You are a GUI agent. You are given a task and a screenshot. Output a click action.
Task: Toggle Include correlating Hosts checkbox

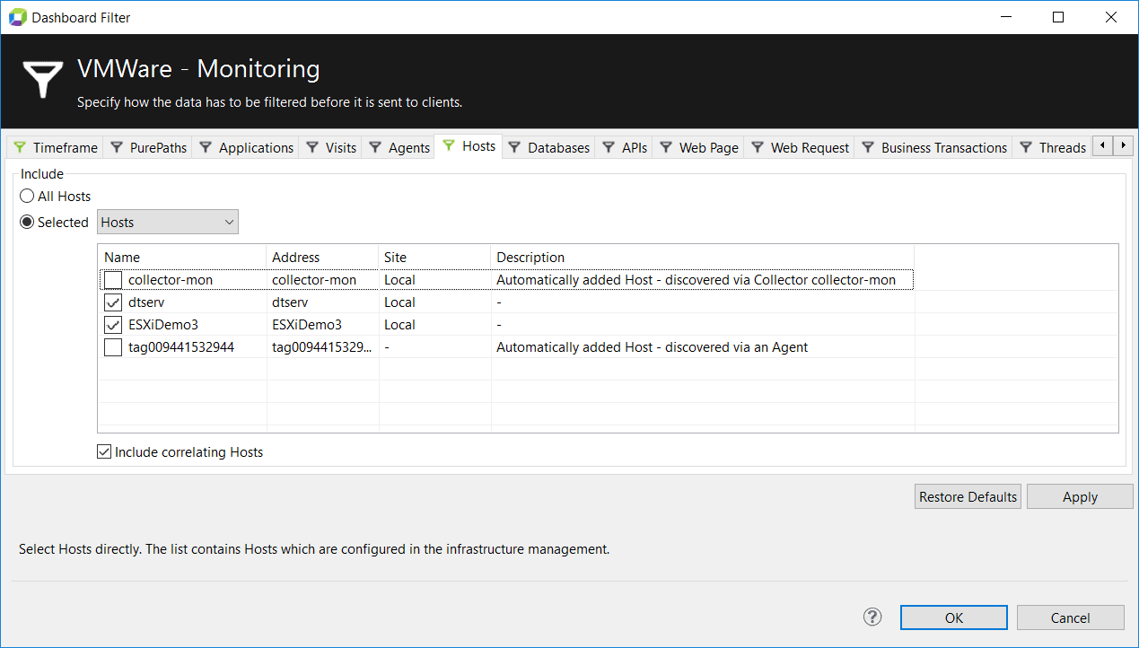click(104, 452)
